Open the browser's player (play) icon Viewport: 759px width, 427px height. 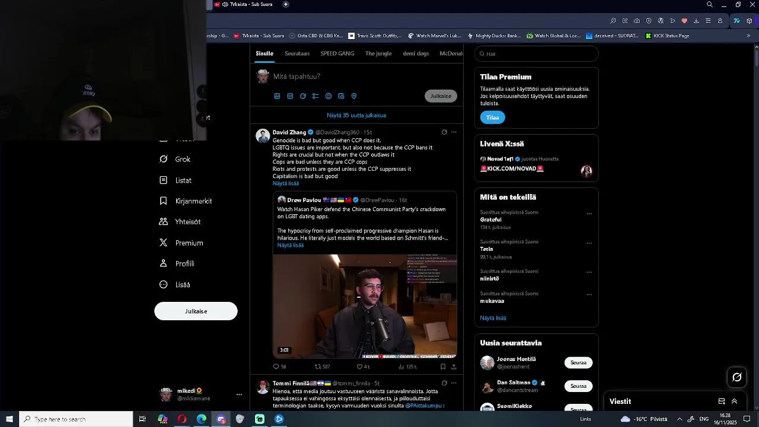click(x=672, y=21)
